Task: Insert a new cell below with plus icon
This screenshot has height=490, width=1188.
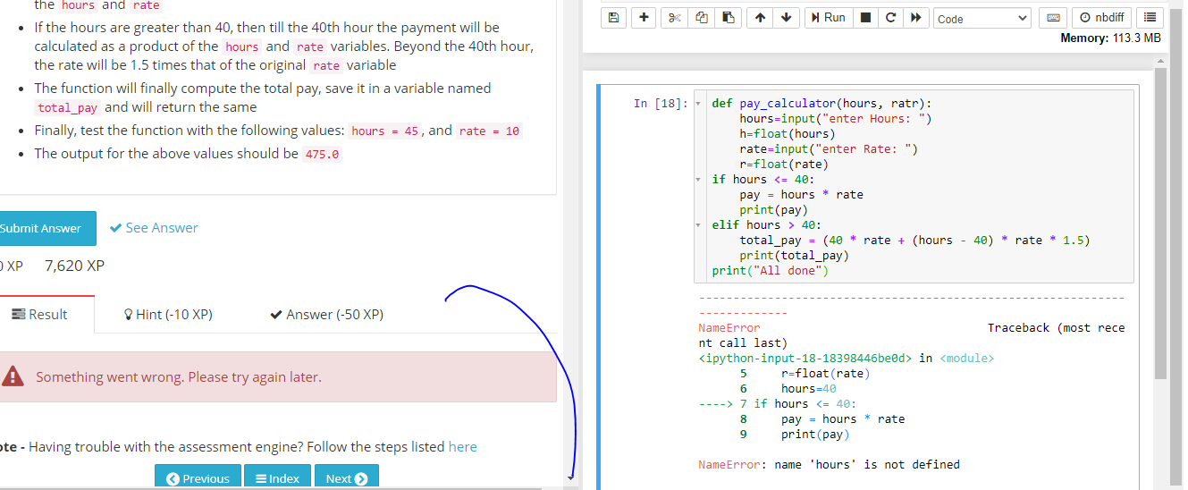Action: click(x=643, y=18)
